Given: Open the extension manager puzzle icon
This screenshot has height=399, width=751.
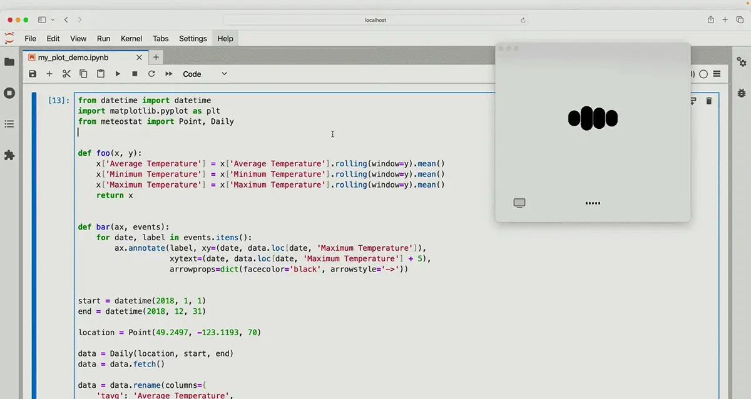Looking at the screenshot, I should point(9,155).
